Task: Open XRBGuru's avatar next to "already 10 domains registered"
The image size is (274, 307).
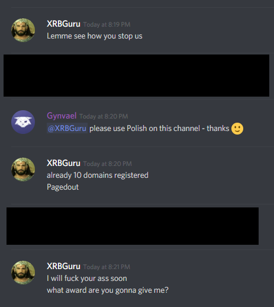Action: click(23, 170)
